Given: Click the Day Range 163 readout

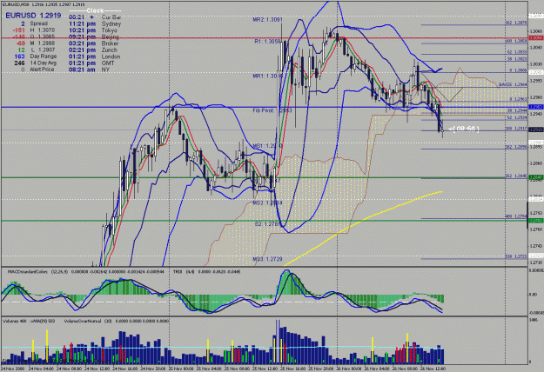Looking at the screenshot, I should point(36,56).
